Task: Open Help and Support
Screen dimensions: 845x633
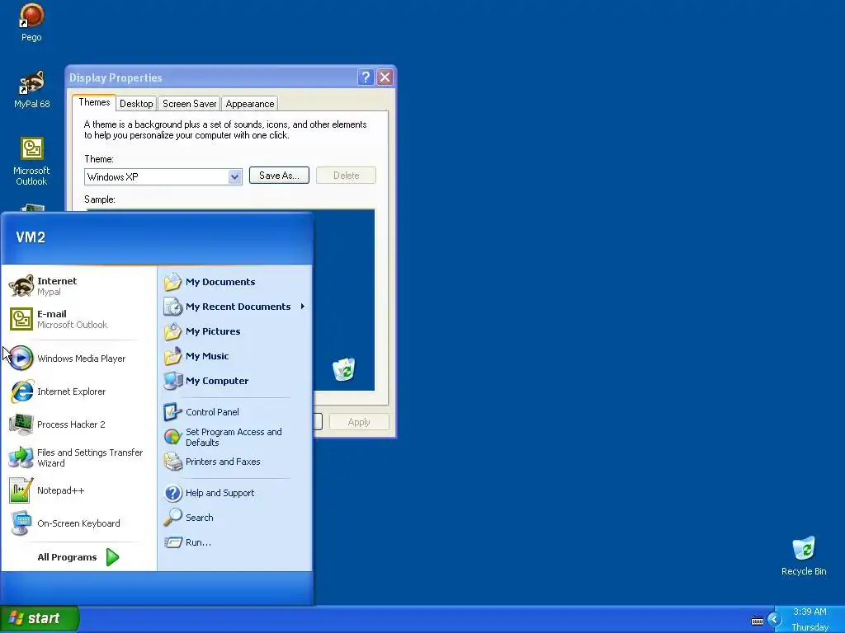Action: (234, 493)
